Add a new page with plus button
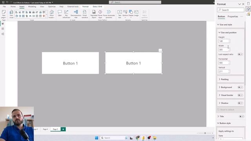 (x=63, y=129)
